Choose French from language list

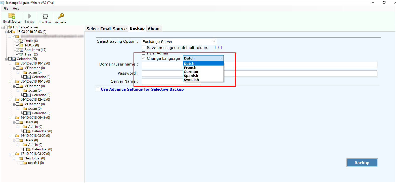pos(203,68)
